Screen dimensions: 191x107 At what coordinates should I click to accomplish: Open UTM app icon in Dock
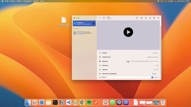pos(126,103)
